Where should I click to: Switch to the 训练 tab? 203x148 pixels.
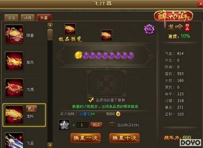pos(28,17)
